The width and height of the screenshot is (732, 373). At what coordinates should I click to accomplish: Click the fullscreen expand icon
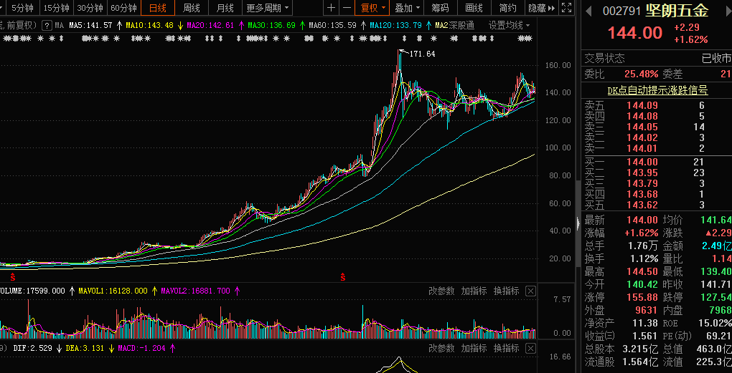point(566,8)
